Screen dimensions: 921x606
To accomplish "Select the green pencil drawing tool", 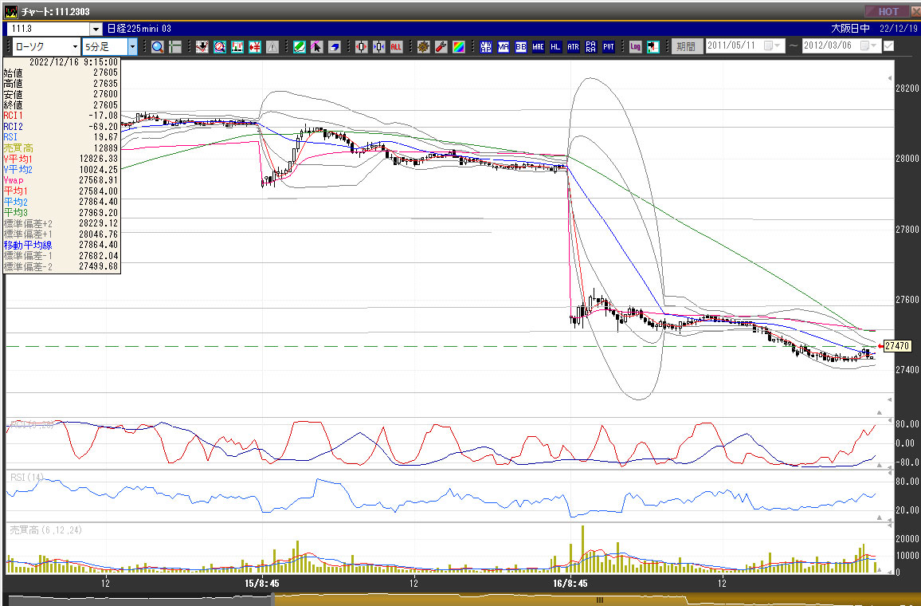I will pos(300,47).
